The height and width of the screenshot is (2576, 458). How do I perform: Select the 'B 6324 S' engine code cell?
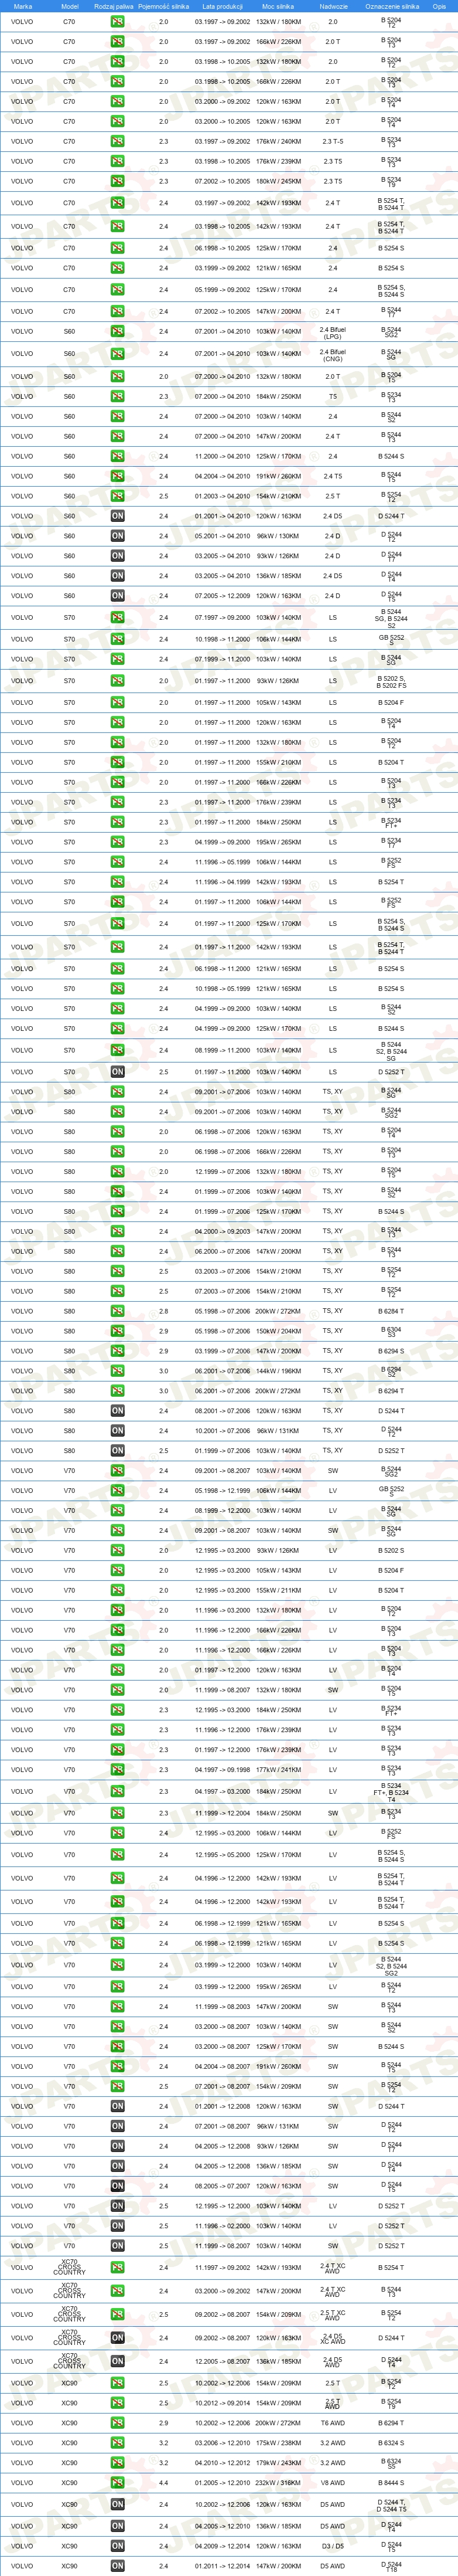click(391, 2443)
